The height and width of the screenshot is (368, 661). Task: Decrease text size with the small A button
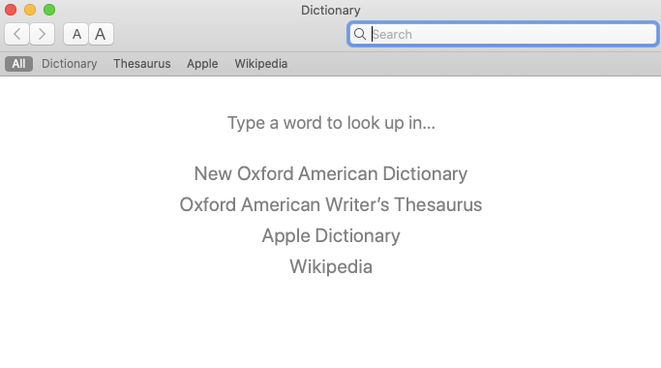click(x=75, y=34)
